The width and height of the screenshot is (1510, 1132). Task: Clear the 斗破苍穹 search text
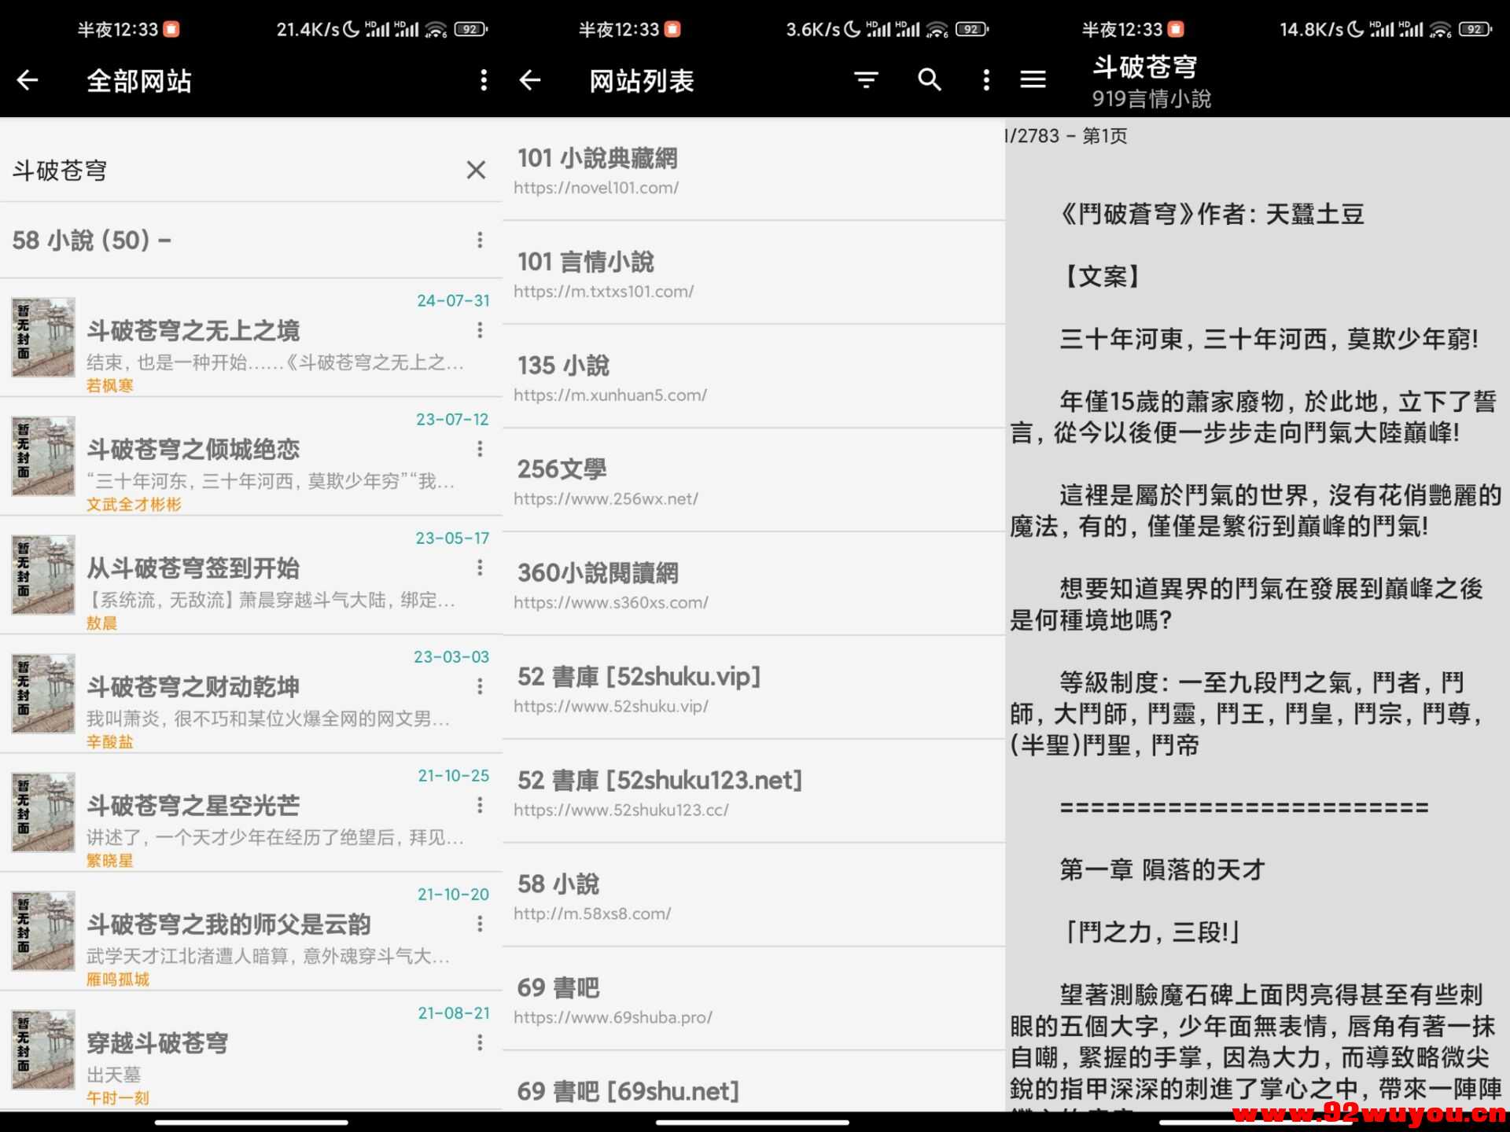click(x=476, y=171)
